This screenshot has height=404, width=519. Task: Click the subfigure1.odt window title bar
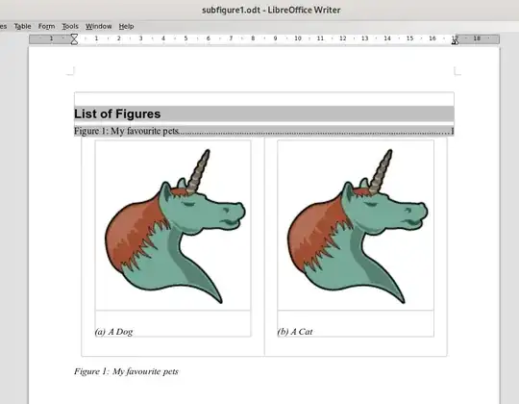[271, 10]
